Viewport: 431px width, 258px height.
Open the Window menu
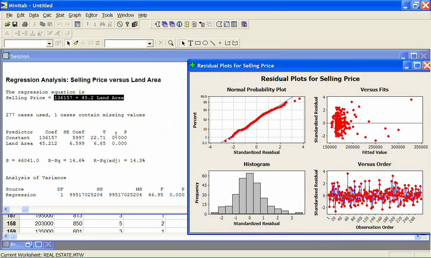pos(125,15)
